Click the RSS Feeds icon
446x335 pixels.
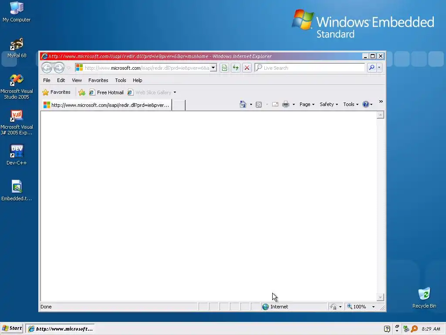(x=259, y=105)
